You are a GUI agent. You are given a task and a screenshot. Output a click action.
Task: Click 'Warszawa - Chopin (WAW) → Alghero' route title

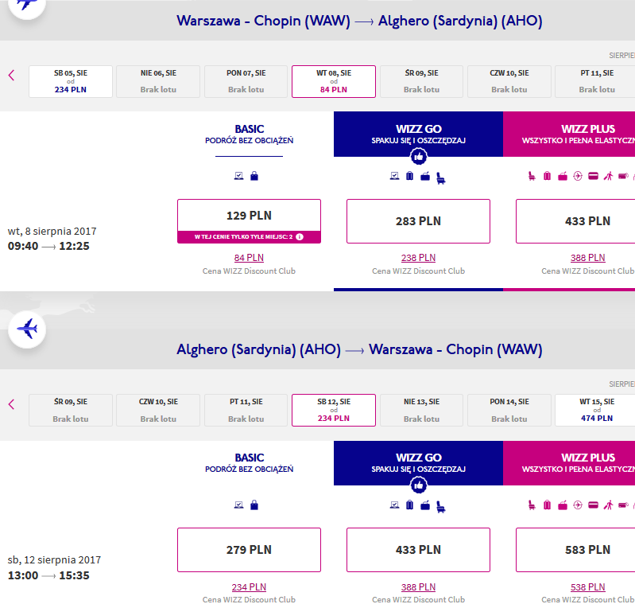point(359,21)
